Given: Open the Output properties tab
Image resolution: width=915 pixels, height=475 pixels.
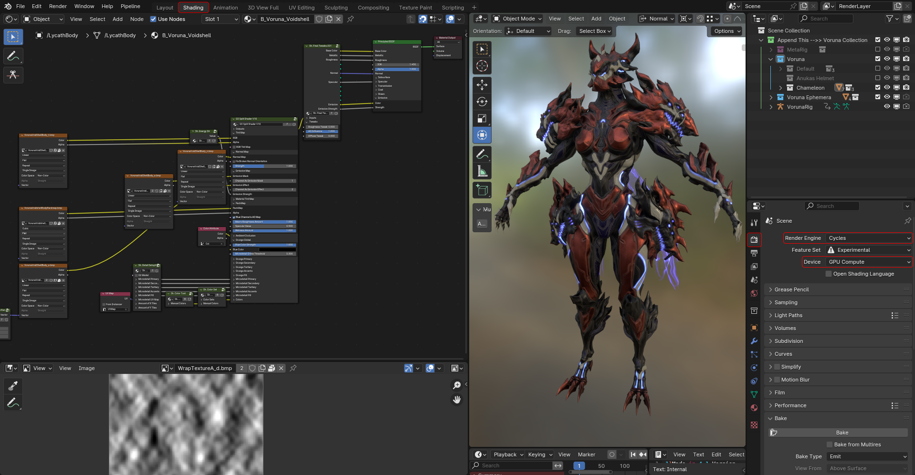Looking at the screenshot, I should click(754, 253).
